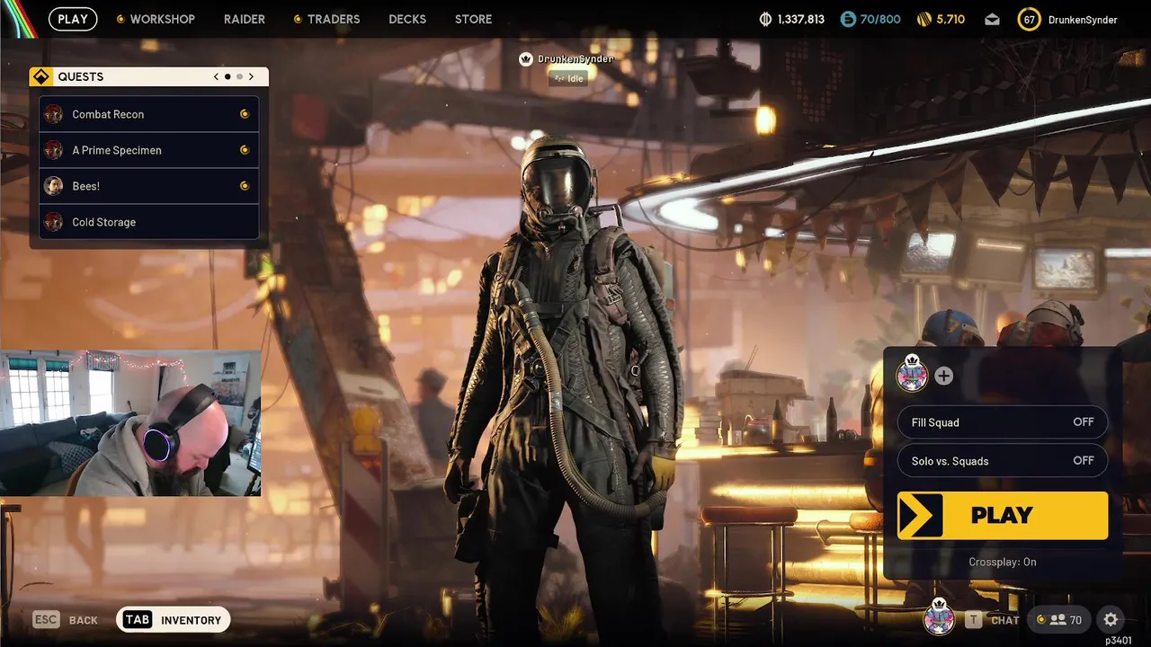Go to previous quests page arrow
The image size is (1151, 647).
click(216, 77)
